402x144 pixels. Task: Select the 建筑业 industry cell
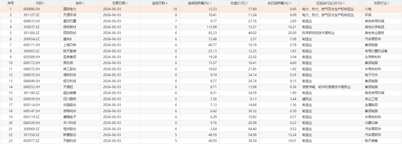click(x=330, y=99)
